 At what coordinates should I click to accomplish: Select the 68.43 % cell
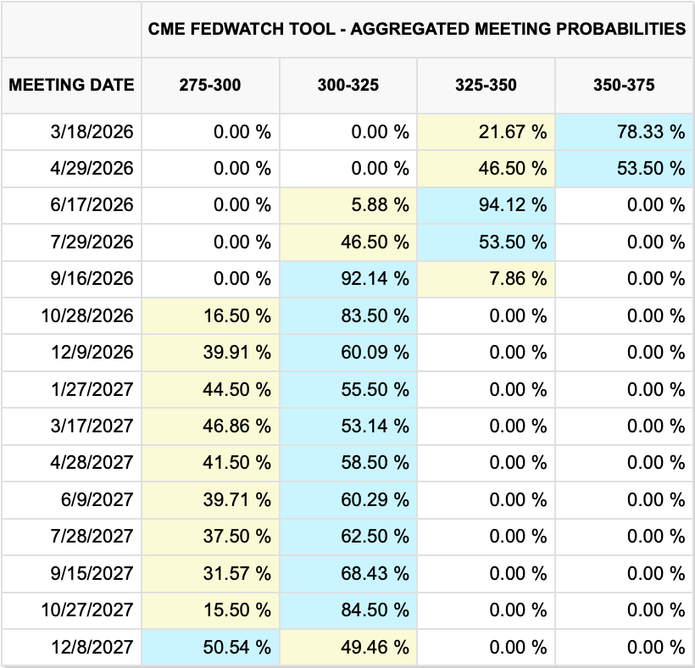[347, 574]
